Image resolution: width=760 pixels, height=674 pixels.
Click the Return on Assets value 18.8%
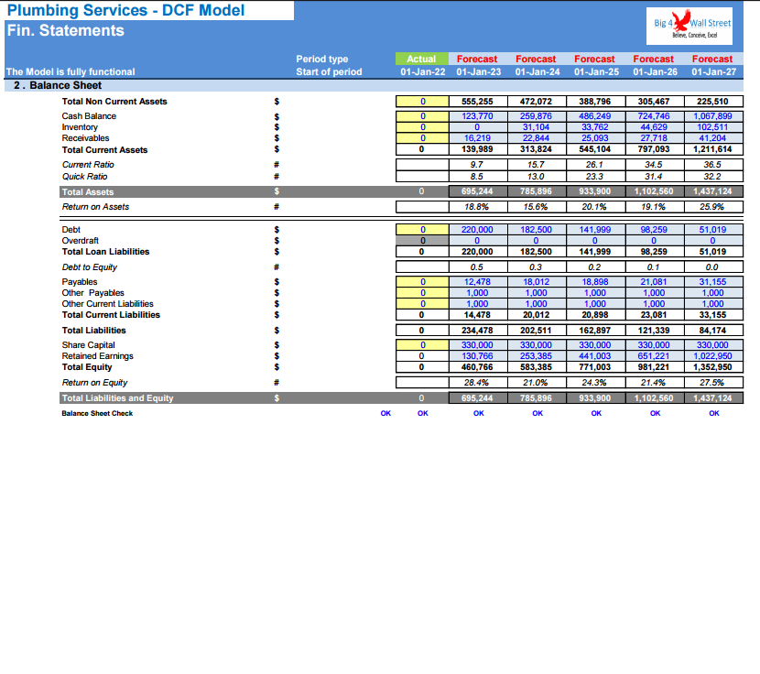[478, 207]
